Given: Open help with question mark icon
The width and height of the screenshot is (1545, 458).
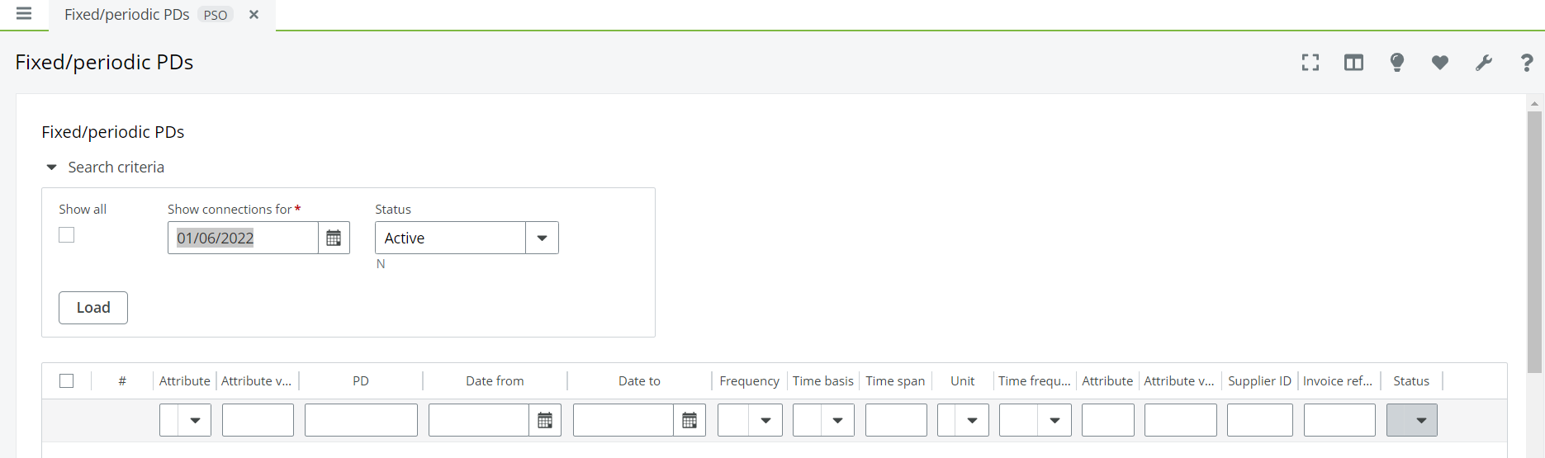Looking at the screenshot, I should 1527,63.
